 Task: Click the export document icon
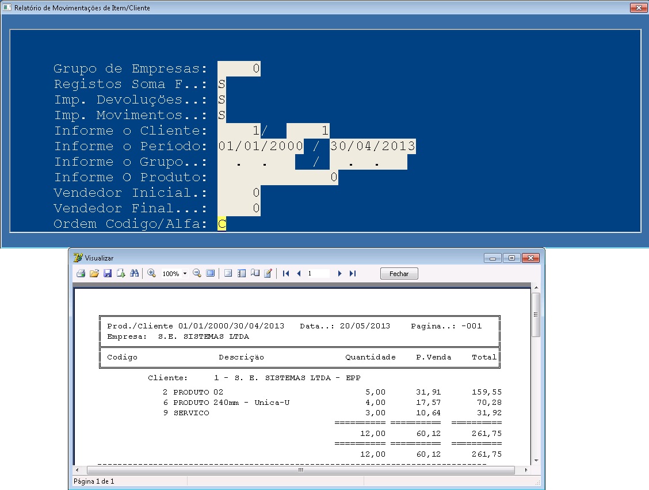(x=121, y=274)
